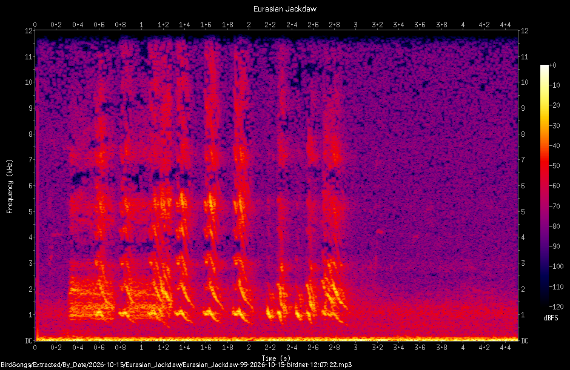This screenshot has height=370, width=570.
Task: Click the 1 second tick on the top time axis
Action: 141,25
